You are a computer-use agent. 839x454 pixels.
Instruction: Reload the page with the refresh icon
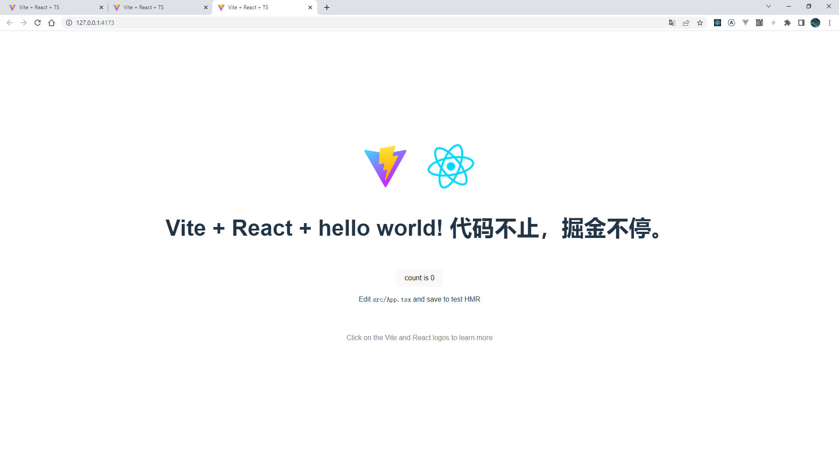[x=38, y=23]
